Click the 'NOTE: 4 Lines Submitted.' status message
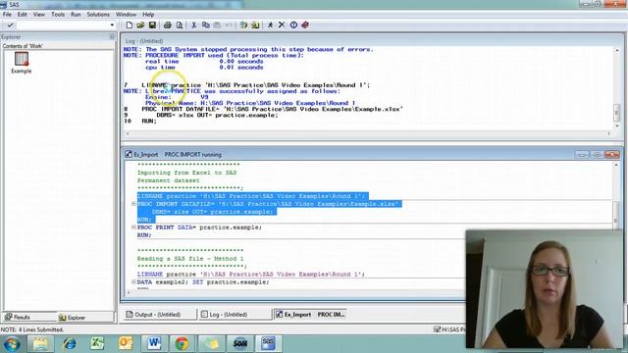The width and height of the screenshot is (628, 353). coord(32,329)
